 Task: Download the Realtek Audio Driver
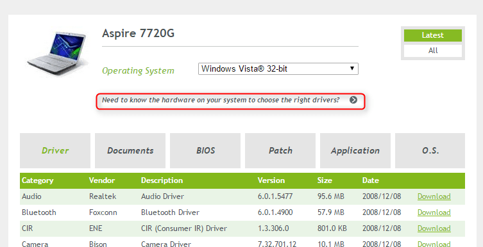(x=434, y=196)
